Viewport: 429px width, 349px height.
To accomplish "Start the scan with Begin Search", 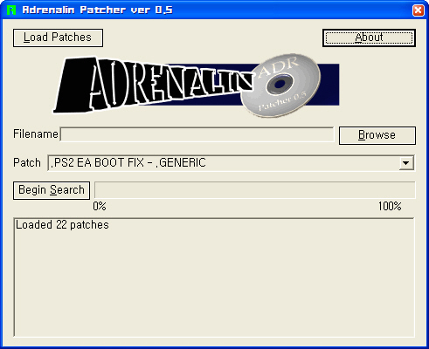I will tap(52, 190).
